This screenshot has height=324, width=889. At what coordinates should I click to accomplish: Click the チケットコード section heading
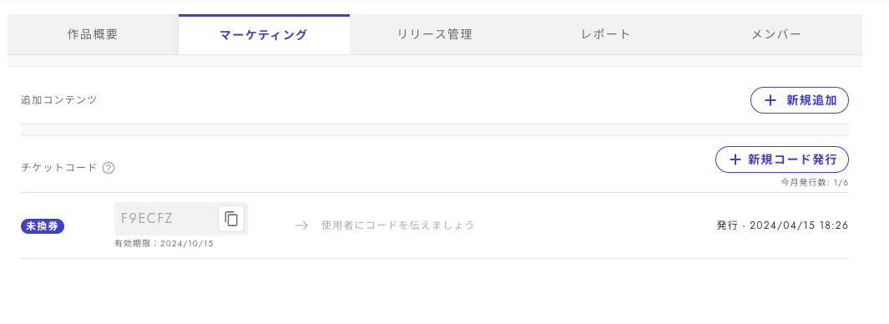59,168
